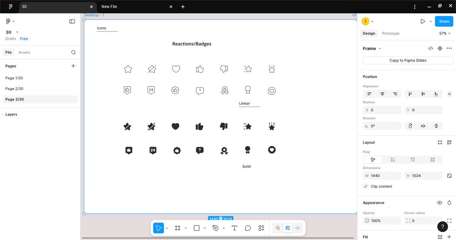Align right icon in Alignment
This screenshot has width=456, height=240.
[395, 94]
